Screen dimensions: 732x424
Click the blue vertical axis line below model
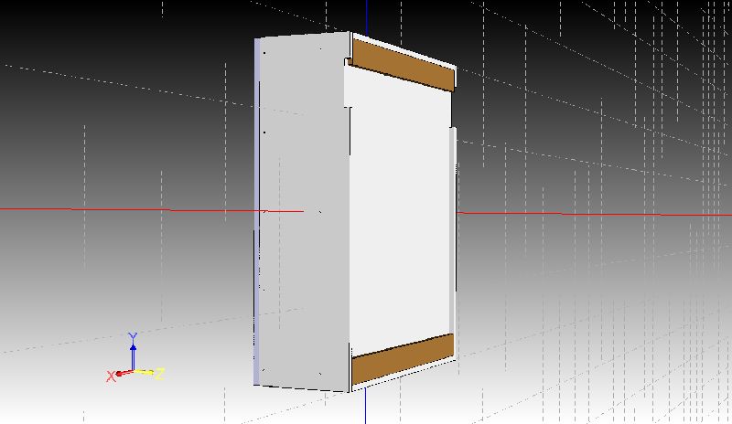point(365,407)
